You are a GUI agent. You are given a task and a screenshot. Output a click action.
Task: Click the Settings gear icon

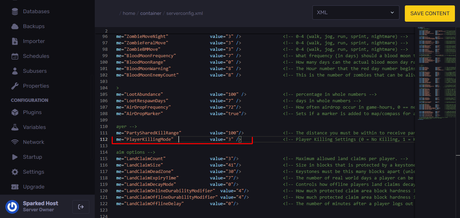coord(15,172)
